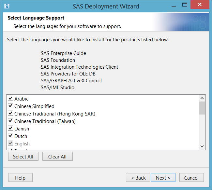The height and width of the screenshot is (190, 212).
Task: Click 'SAS Integration Technologies Client' text
Action: [x=79, y=67]
